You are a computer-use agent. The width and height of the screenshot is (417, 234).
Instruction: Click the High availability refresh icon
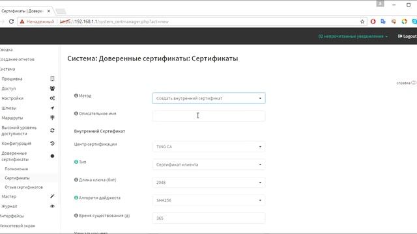point(52,131)
